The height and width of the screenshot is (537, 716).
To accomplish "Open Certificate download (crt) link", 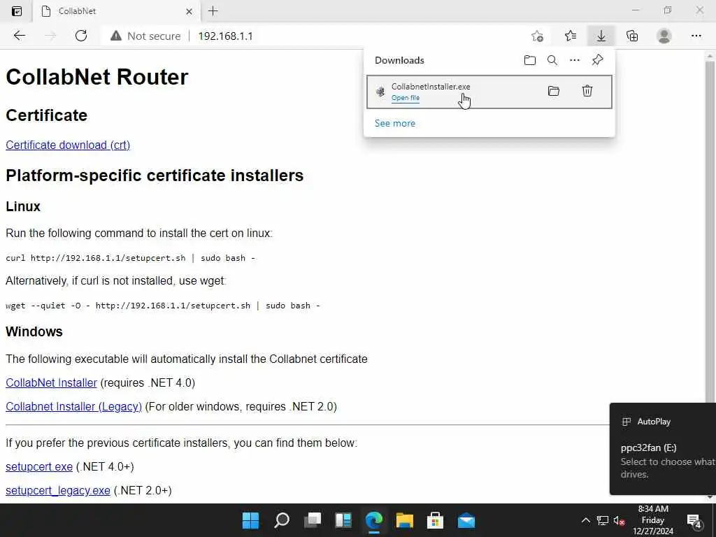I will click(x=68, y=145).
